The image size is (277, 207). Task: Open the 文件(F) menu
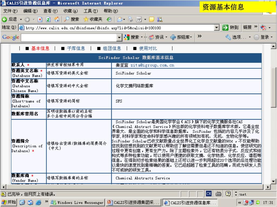point(11,11)
